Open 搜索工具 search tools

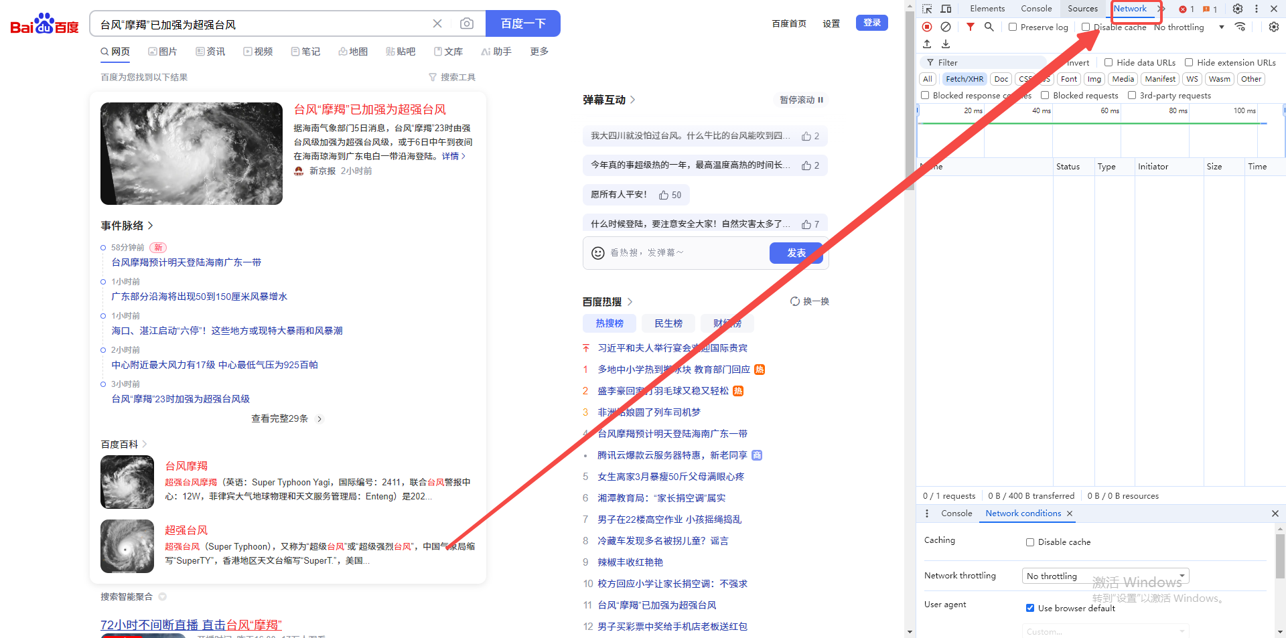pos(452,77)
